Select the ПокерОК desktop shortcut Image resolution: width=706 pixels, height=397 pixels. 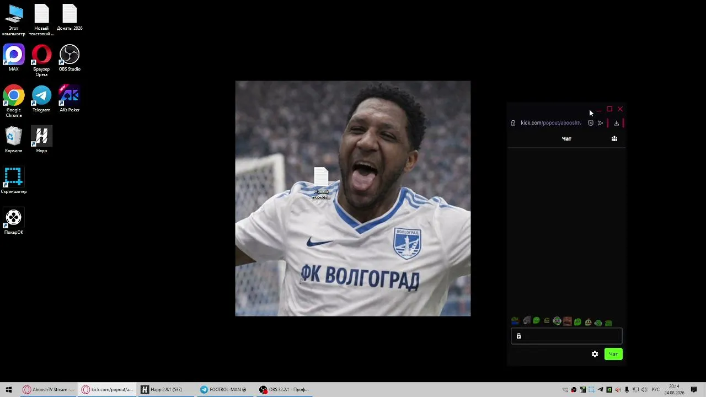[x=14, y=221]
